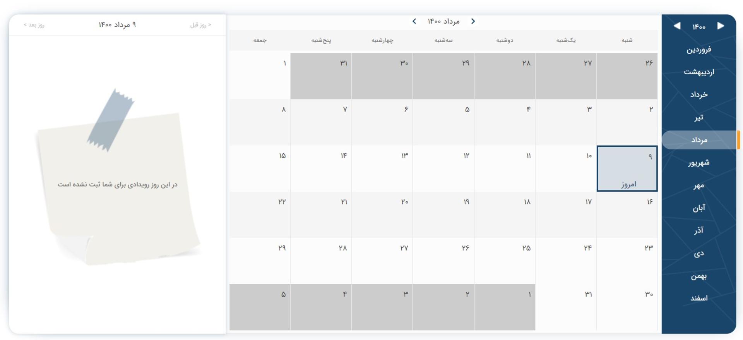Click the right year arrow beside ۱۴۰۰
This screenshot has width=743, height=340.
(x=721, y=26)
